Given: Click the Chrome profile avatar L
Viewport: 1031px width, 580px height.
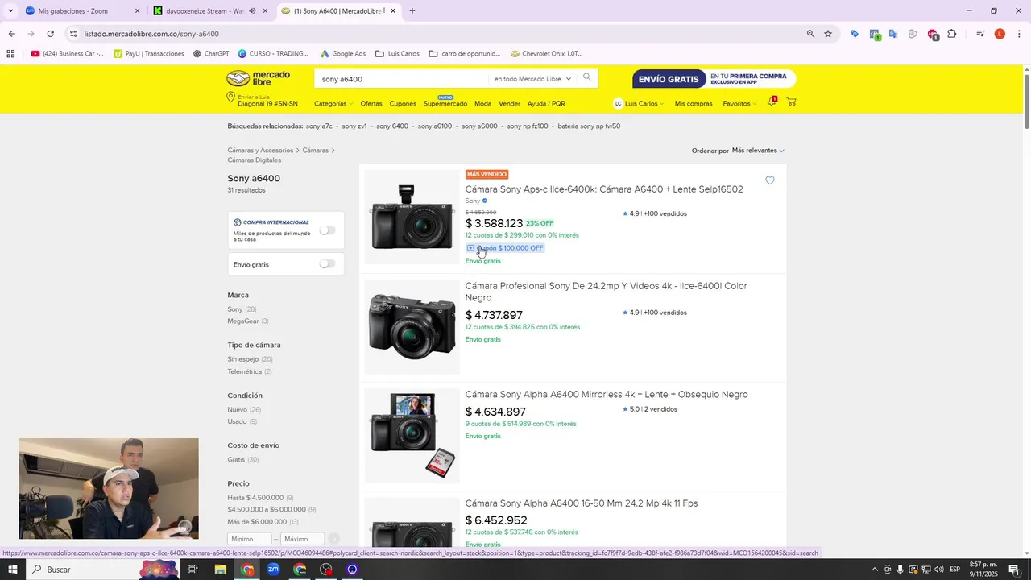Looking at the screenshot, I should click(1000, 34).
